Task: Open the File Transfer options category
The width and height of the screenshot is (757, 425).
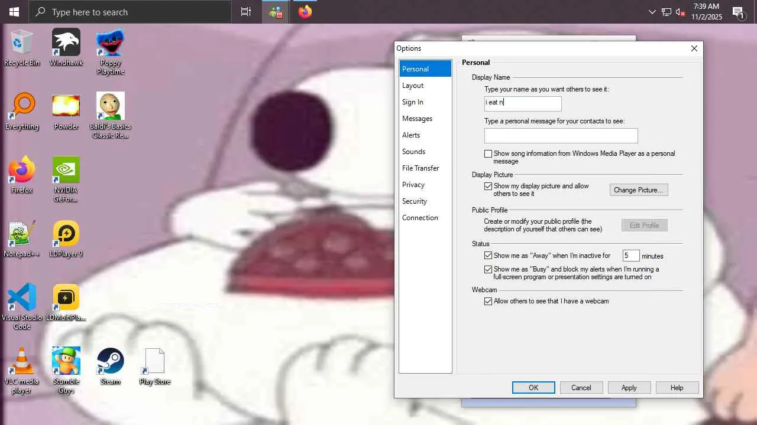Action: tap(425, 168)
